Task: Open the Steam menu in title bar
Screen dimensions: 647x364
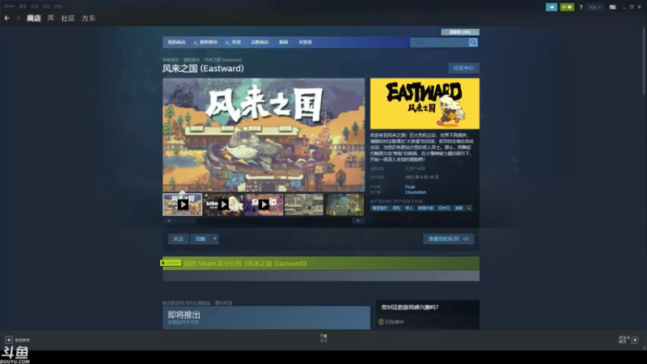Action: coord(10,6)
